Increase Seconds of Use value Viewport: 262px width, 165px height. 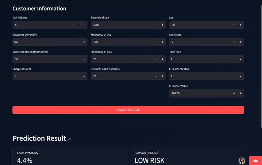point(162,25)
